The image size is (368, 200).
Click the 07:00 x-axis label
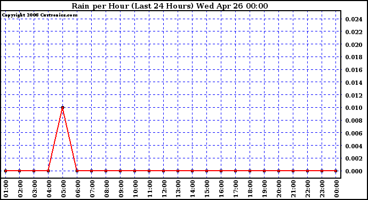coord(92,189)
